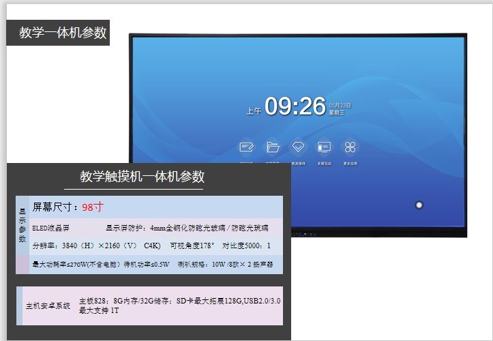This screenshot has width=493, height=341.
Task: Click the ELED液晶屏 text
Action: (x=51, y=228)
